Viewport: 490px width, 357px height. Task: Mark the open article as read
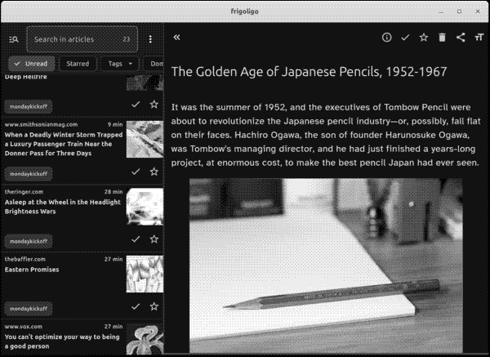click(x=405, y=38)
